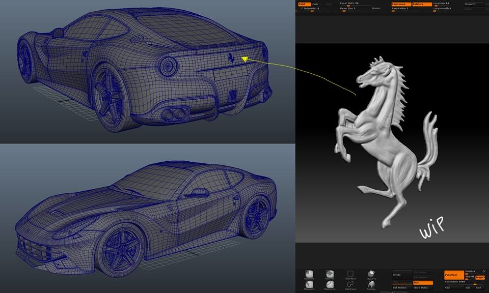The height and width of the screenshot is (293, 489).
Task: Select the SelectRect brush icon
Action: 350,274
